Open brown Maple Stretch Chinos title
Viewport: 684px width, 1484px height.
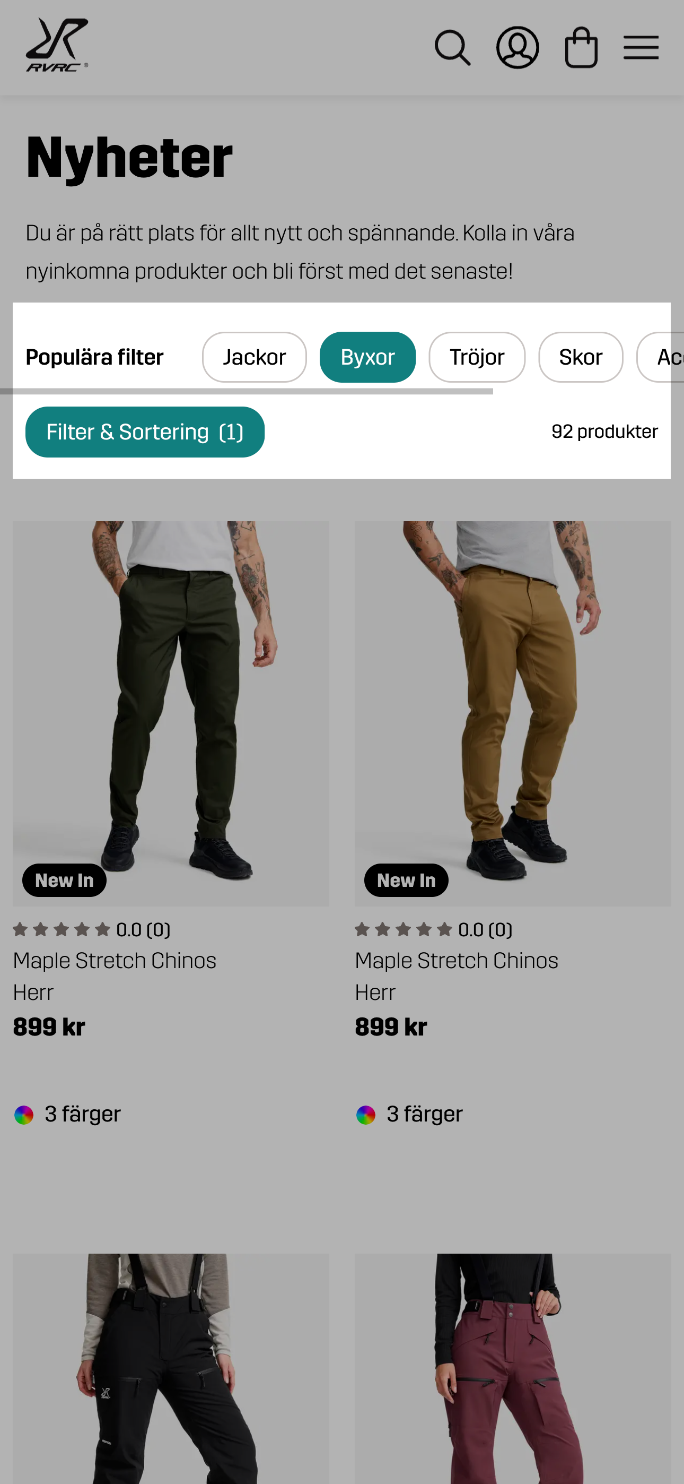pos(456,960)
